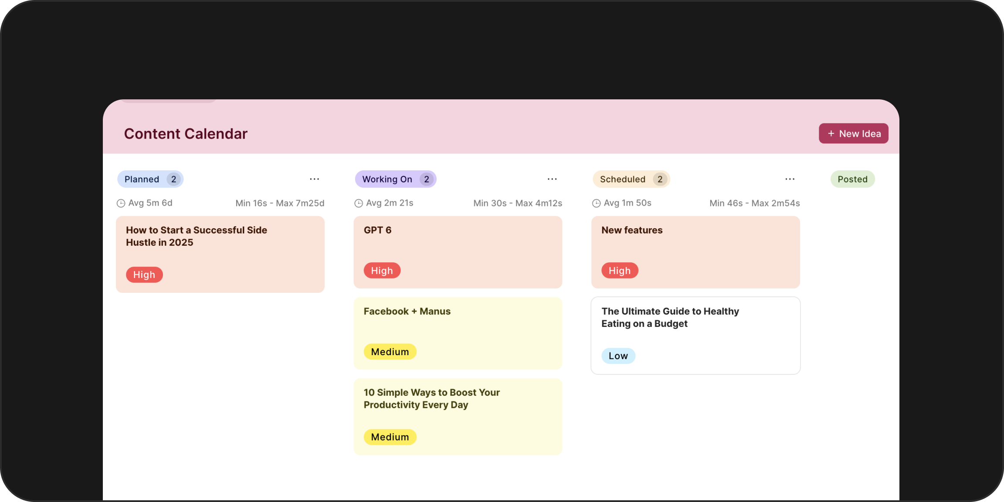Click the New Idea button
The image size is (1004, 502).
(853, 134)
